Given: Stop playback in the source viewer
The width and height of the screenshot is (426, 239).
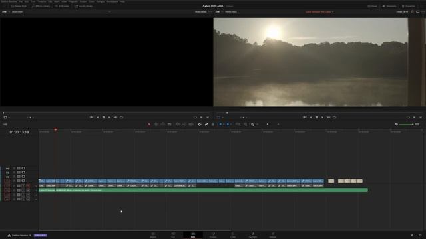Looking at the screenshot, I should click(104, 118).
